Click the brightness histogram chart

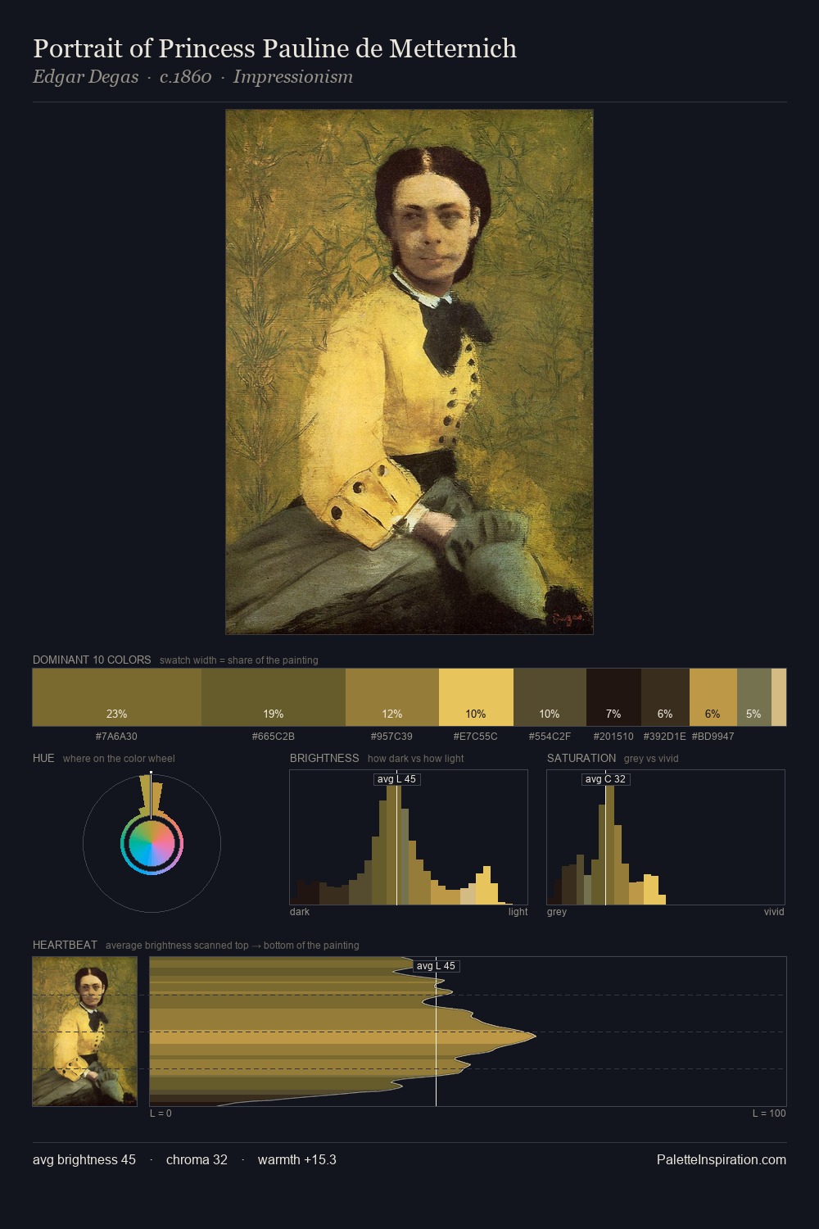click(409, 837)
